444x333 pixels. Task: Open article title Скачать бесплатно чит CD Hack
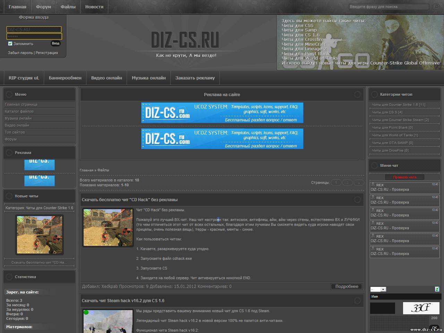pyautogui.click(x=130, y=199)
